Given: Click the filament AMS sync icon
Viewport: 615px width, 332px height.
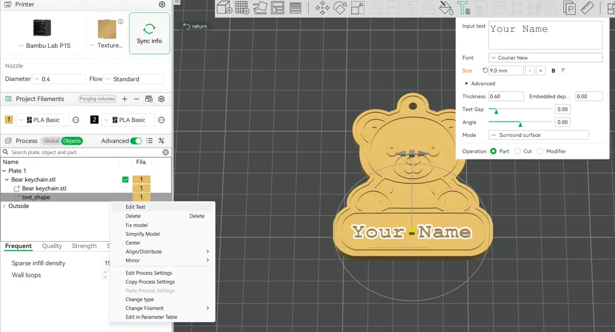Looking at the screenshot, I should pyautogui.click(x=149, y=99).
